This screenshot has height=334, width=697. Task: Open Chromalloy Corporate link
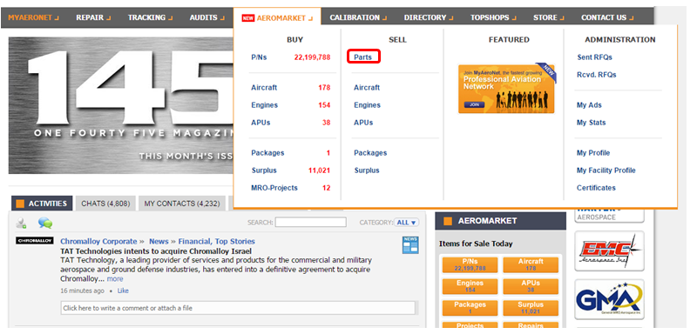(98, 241)
